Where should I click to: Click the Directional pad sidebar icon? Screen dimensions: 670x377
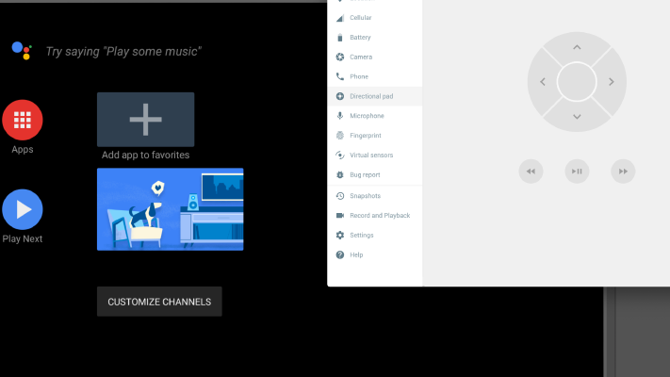339,96
